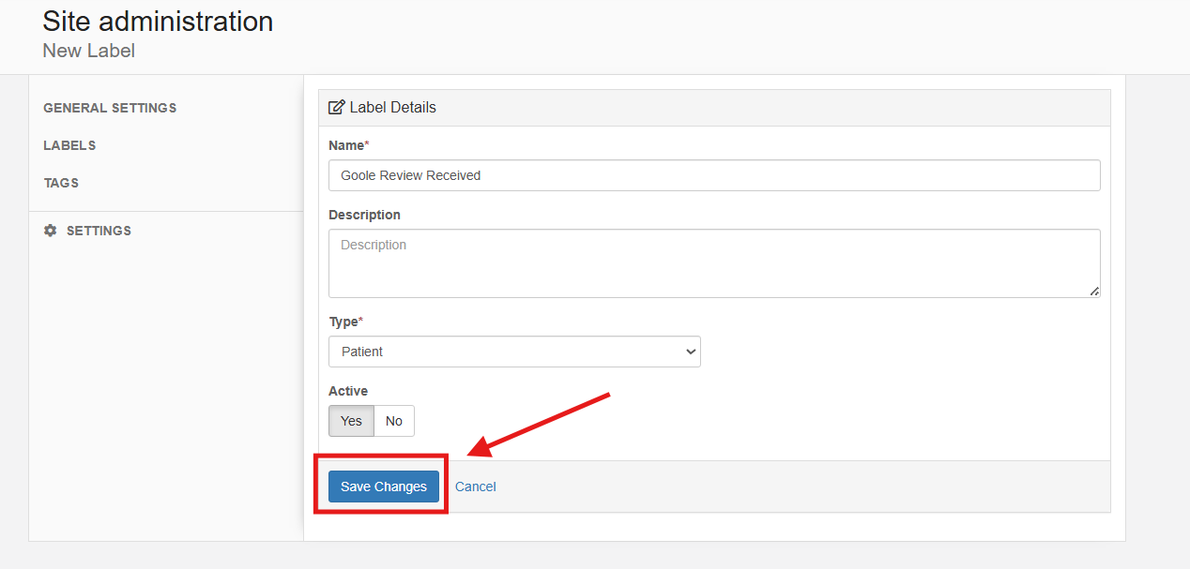This screenshot has height=569, width=1190.
Task: Click the Description textarea resize handle
Action: (1094, 292)
